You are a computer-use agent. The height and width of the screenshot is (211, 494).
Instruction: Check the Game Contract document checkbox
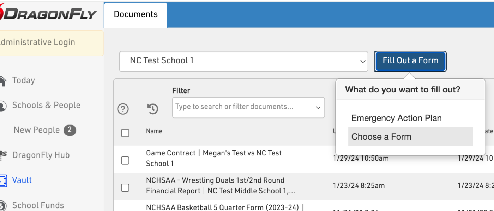(x=125, y=160)
